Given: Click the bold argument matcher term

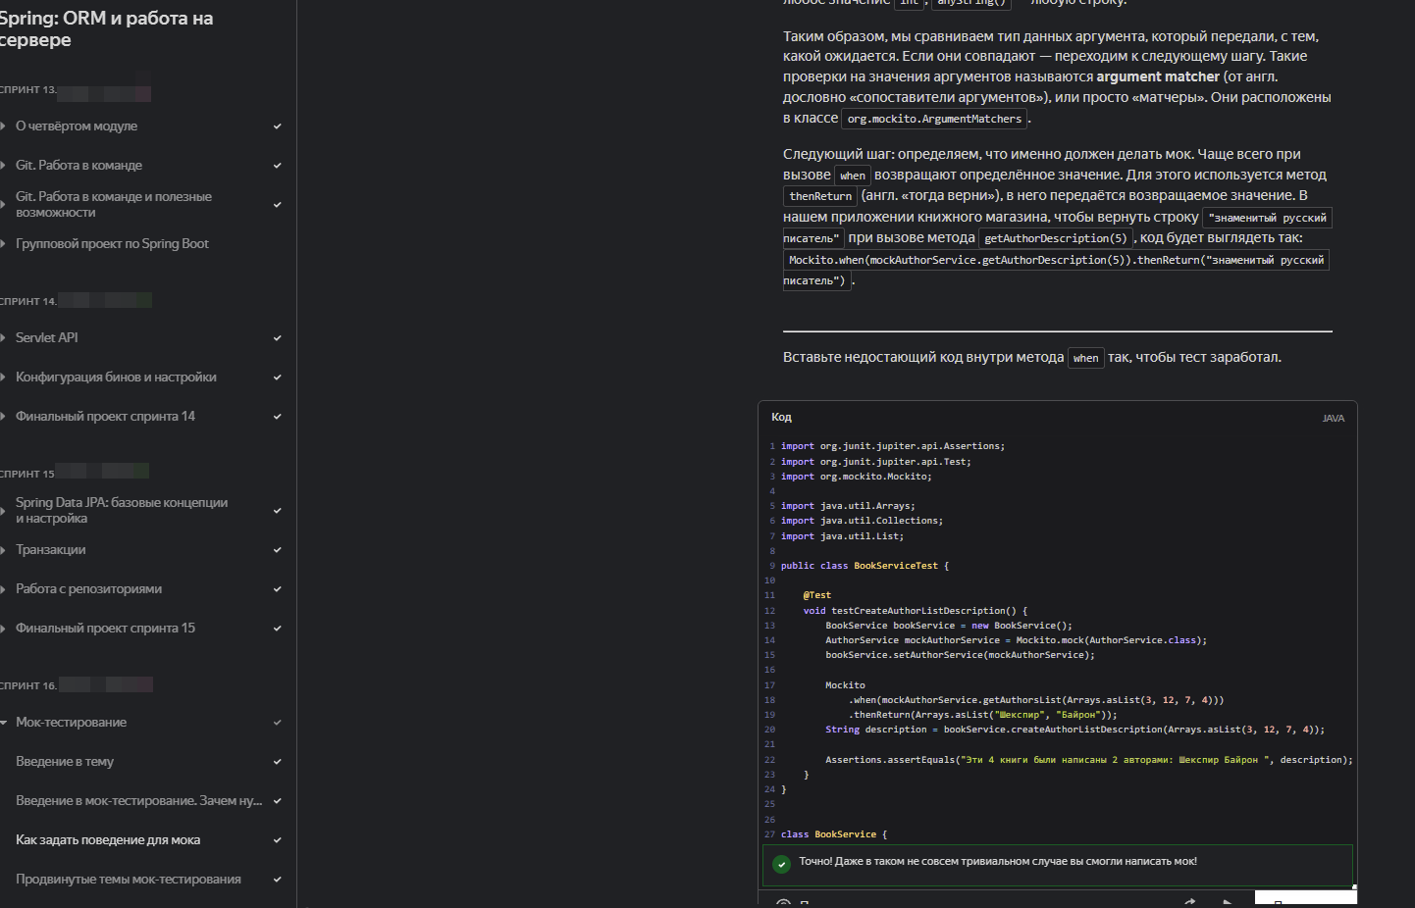Looking at the screenshot, I should [1158, 76].
